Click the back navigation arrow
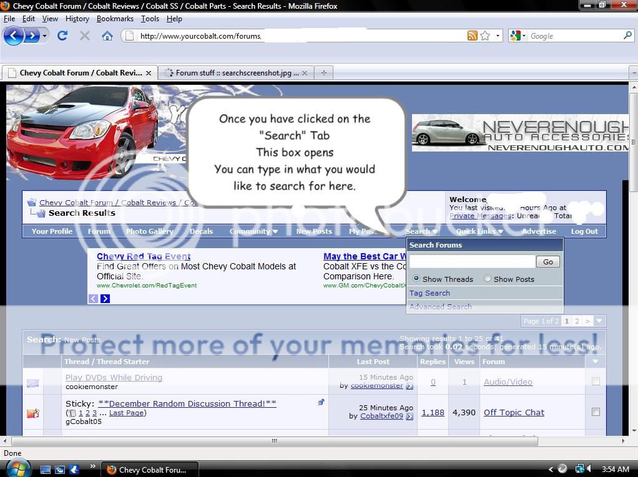This screenshot has width=638, height=477. tap(14, 36)
